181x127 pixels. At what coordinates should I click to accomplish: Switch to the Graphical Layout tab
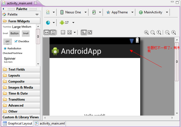point(17,123)
